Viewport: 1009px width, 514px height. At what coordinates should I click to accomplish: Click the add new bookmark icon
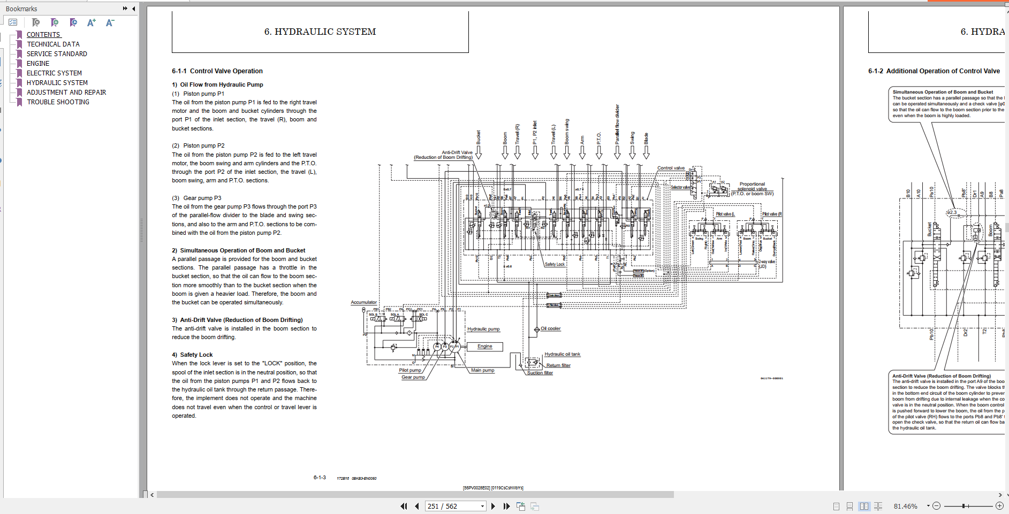(x=55, y=22)
